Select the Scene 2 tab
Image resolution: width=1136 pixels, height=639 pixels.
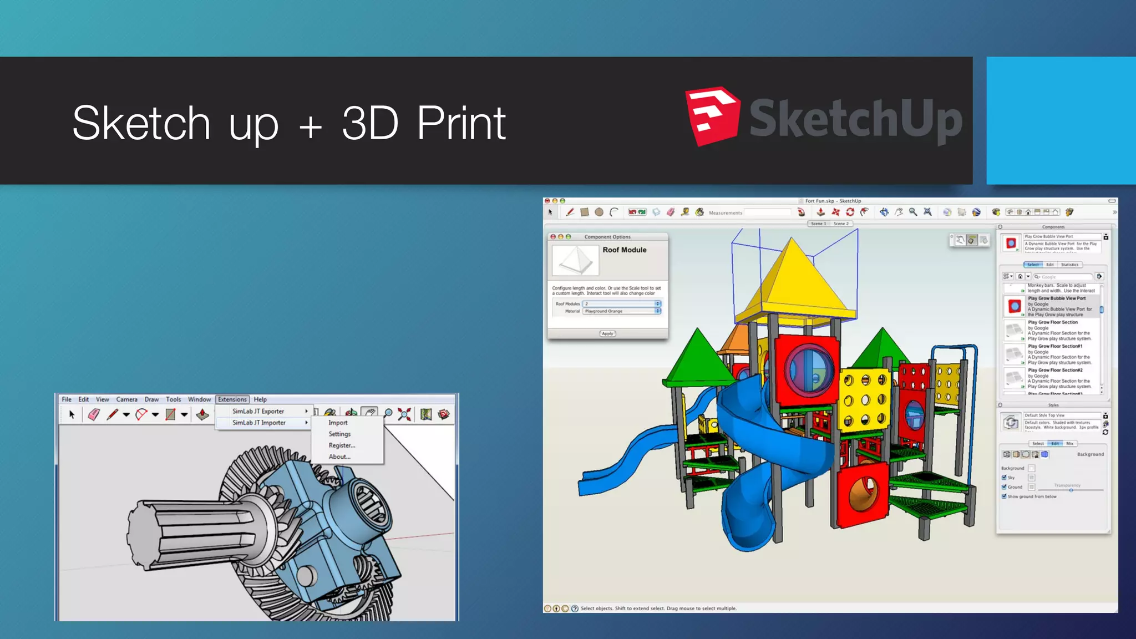(841, 224)
